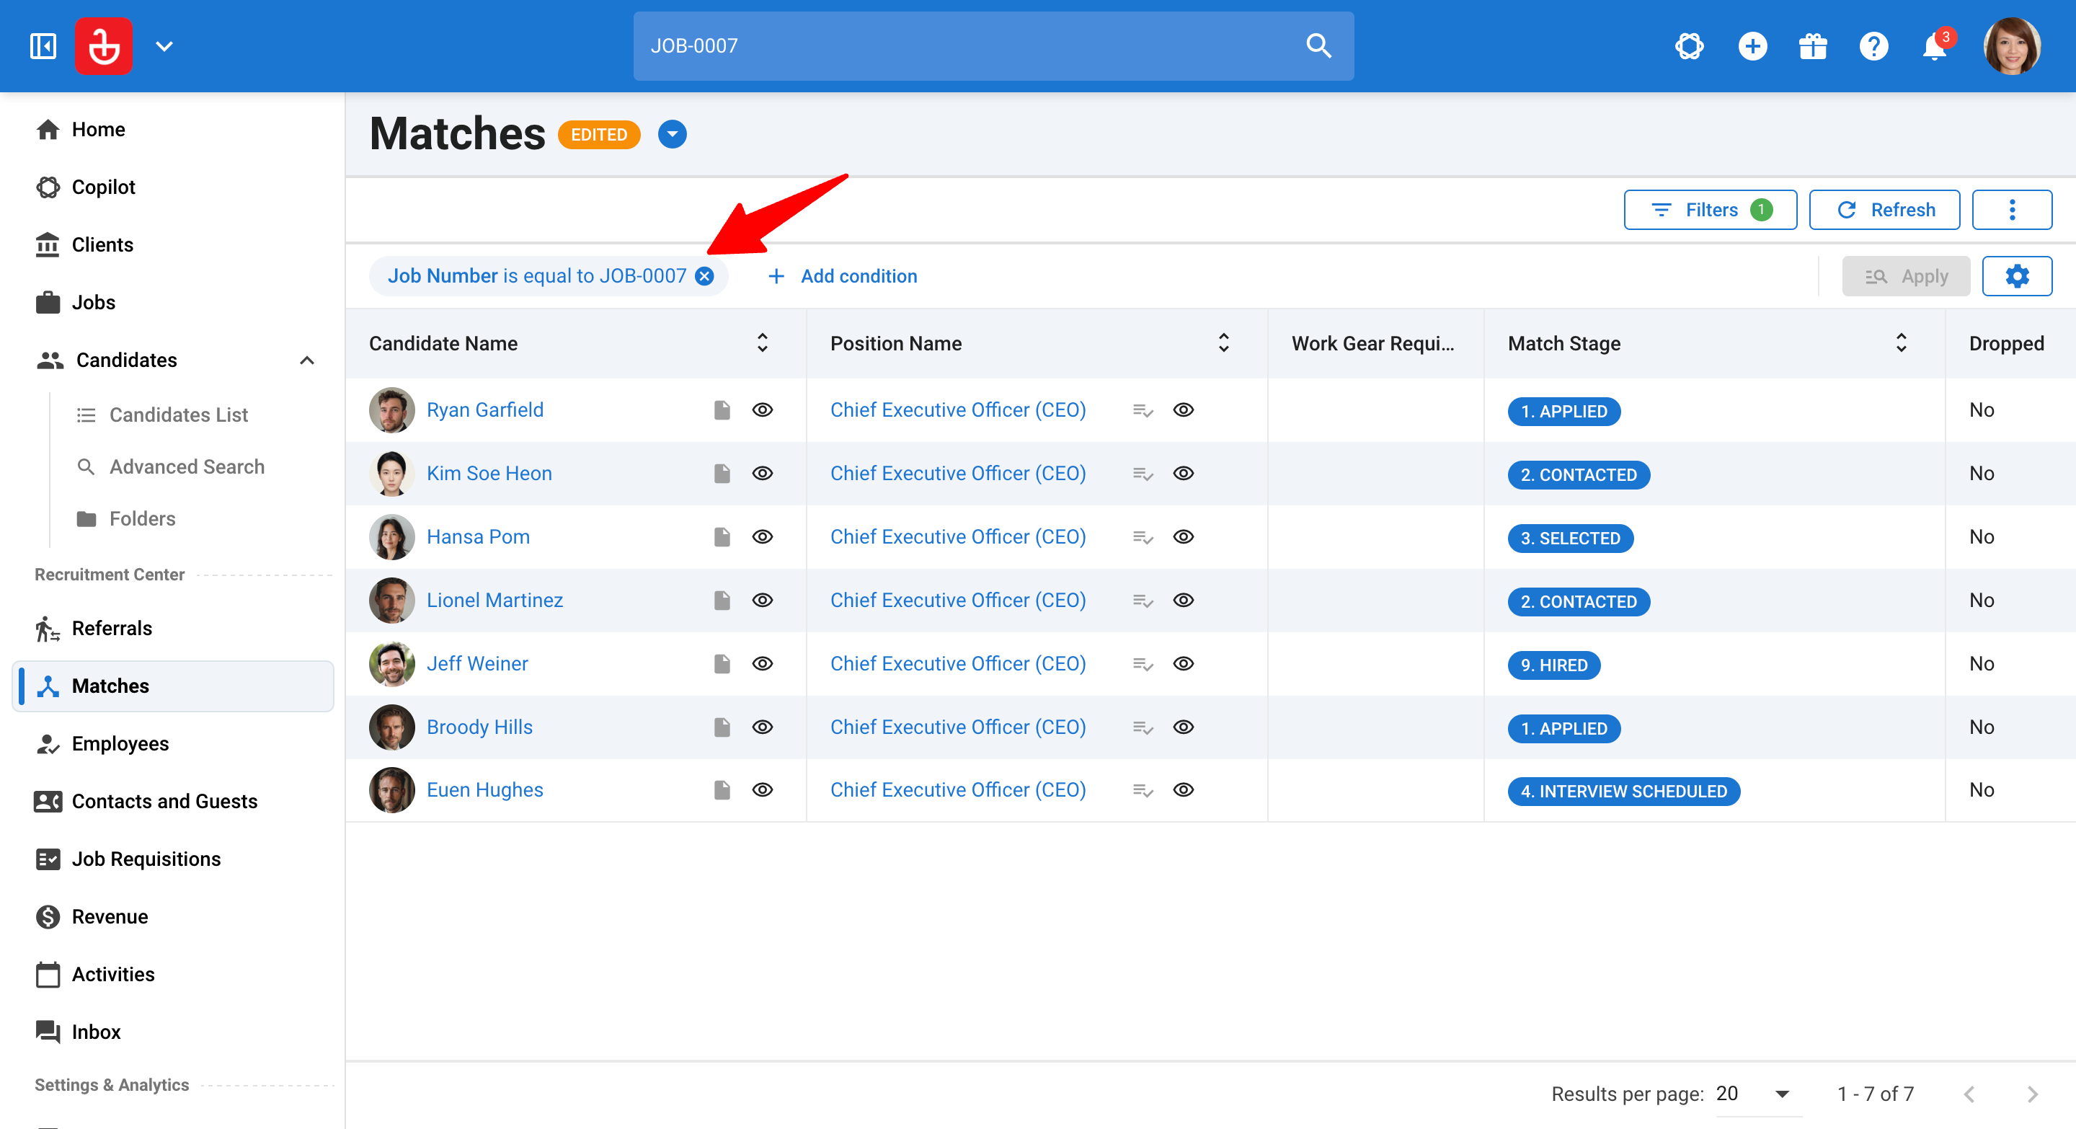Click checklist icon beside Hansa Pom's position

(x=1143, y=538)
